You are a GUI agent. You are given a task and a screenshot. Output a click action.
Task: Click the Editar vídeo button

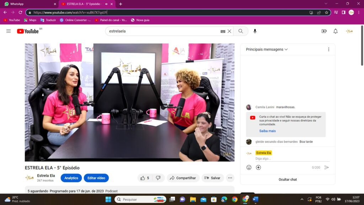coord(96,178)
